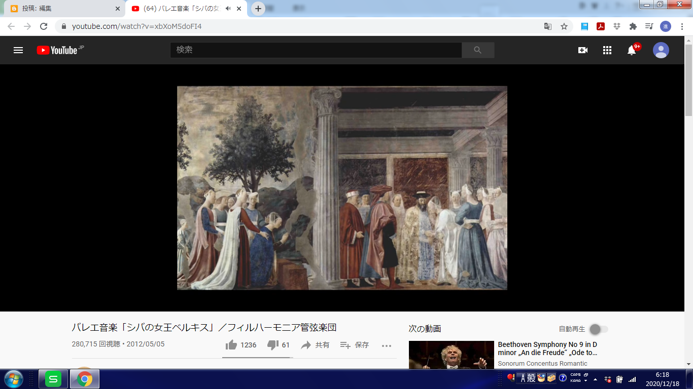Show hidden tray icons arrow
The width and height of the screenshot is (693, 389).
tap(595, 379)
